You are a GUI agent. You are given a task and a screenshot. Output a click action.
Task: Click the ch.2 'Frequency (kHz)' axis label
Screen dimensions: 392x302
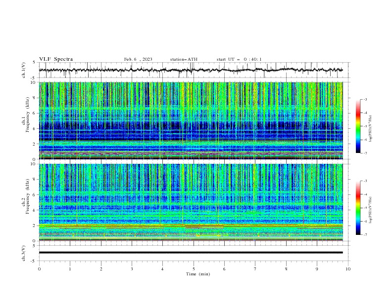(x=27, y=196)
